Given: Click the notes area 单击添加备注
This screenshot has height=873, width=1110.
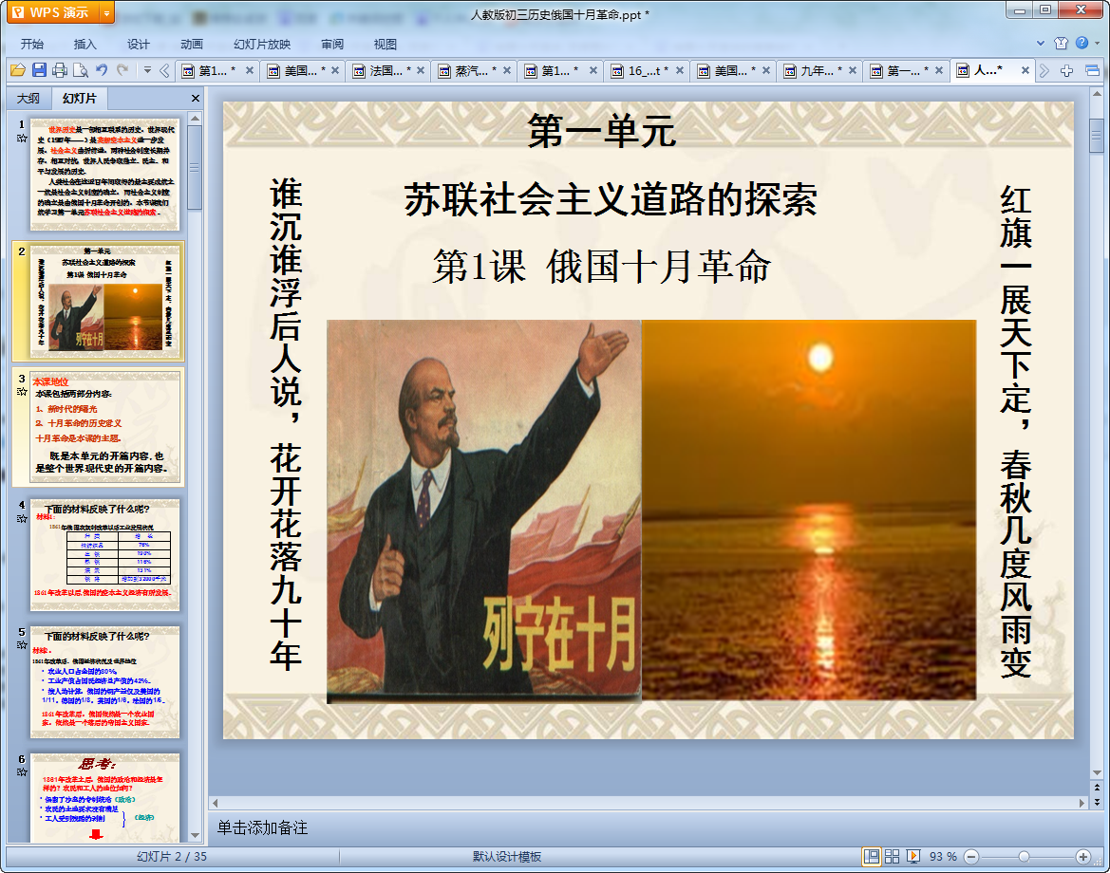Looking at the screenshot, I should coord(262,827).
